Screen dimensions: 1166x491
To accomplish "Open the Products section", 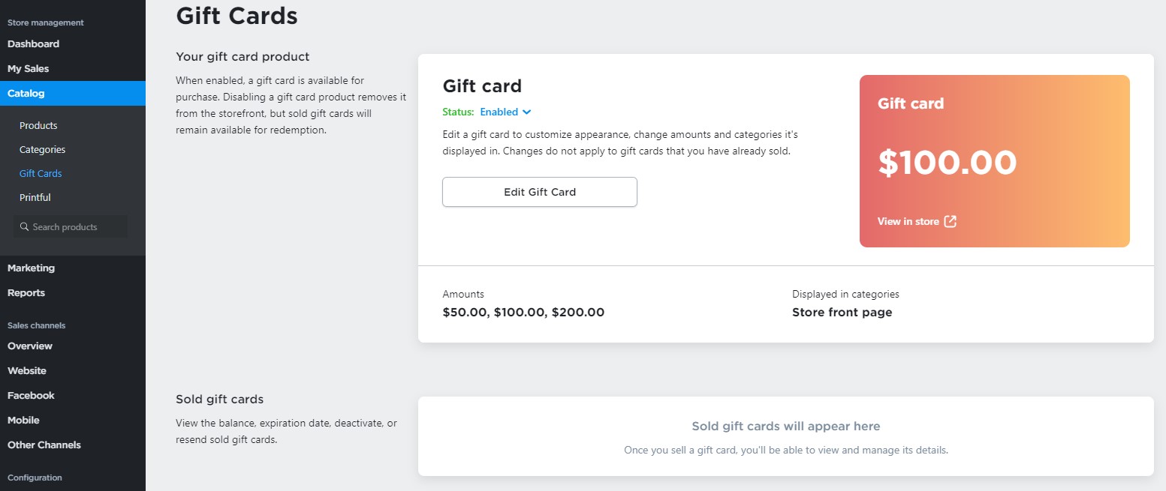I will (38, 125).
